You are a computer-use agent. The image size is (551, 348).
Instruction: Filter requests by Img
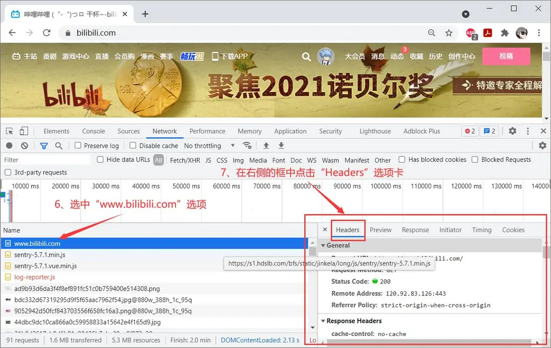click(238, 160)
